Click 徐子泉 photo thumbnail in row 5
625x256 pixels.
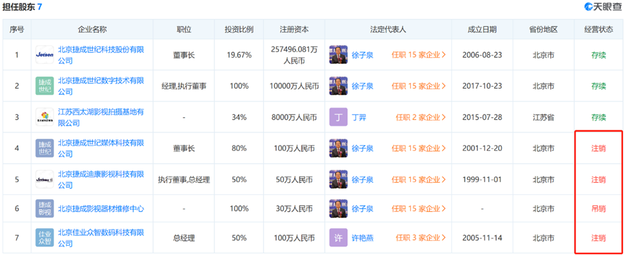338,179
